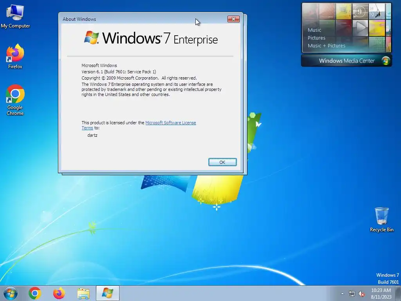The image size is (401, 301).
Task: Click the Terms link
Action: pyautogui.click(x=87, y=128)
